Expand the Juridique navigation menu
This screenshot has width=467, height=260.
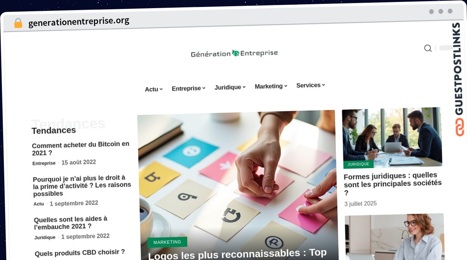230,87
